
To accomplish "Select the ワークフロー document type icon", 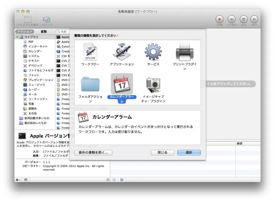I will (90, 52).
